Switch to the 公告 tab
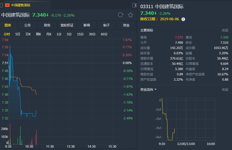232x150 pixels. 27,25
